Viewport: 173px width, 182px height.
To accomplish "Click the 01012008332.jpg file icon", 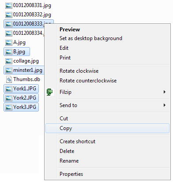I will [9, 15].
